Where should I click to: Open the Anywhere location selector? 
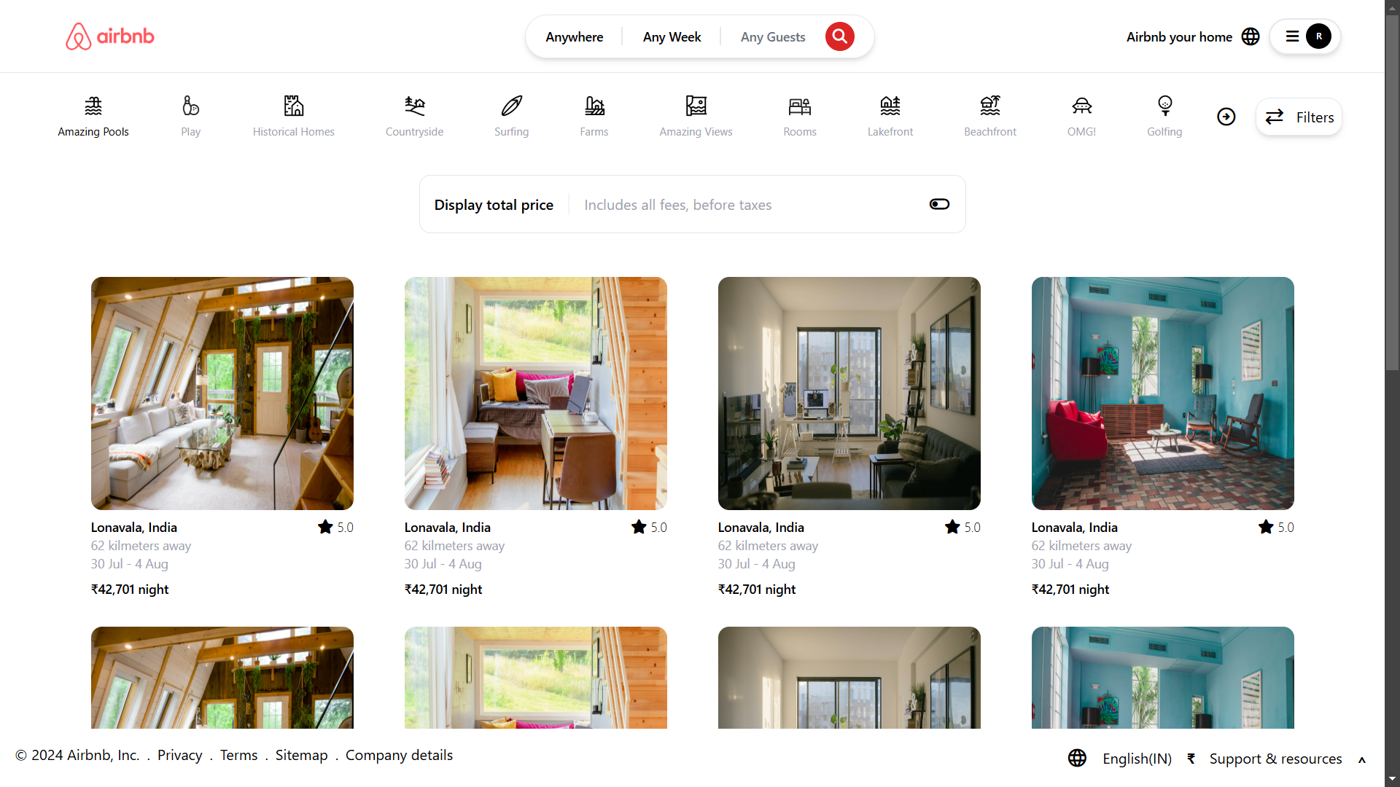click(574, 36)
